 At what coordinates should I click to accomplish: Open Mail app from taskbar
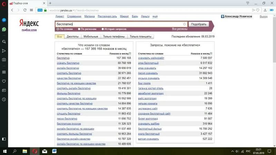tap(45, 151)
